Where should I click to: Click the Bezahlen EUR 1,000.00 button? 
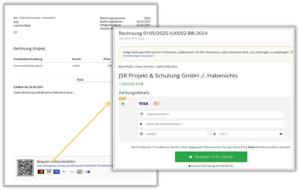pyautogui.click(x=211, y=157)
